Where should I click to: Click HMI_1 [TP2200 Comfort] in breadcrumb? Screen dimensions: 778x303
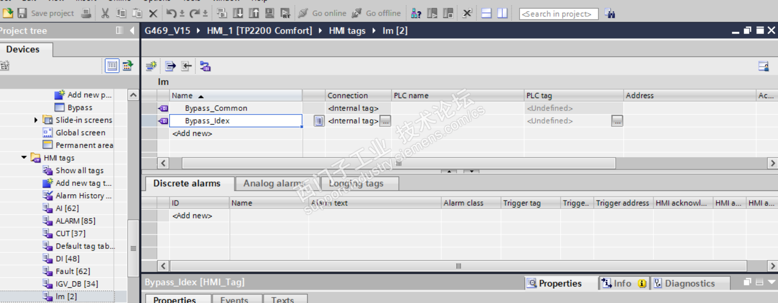tap(259, 31)
